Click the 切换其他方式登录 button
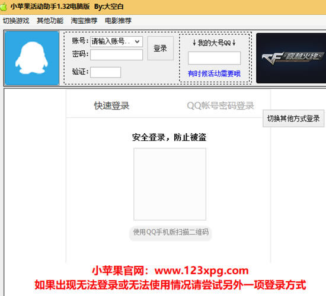 [293, 118]
